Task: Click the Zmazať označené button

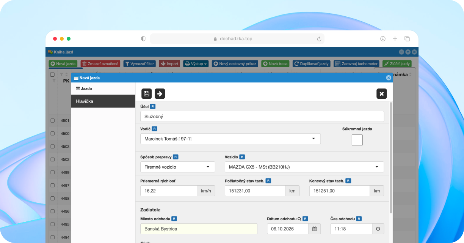Action: [x=100, y=64]
